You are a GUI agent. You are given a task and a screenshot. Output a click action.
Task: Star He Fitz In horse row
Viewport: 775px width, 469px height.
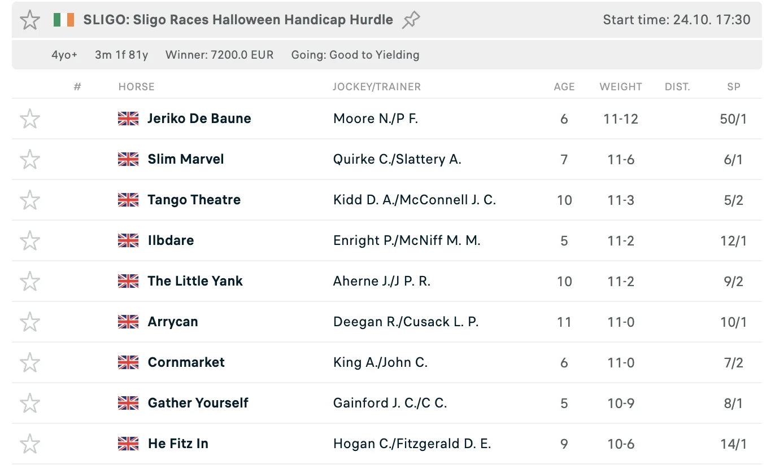pos(30,444)
